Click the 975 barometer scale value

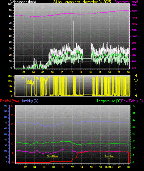(134, 68)
